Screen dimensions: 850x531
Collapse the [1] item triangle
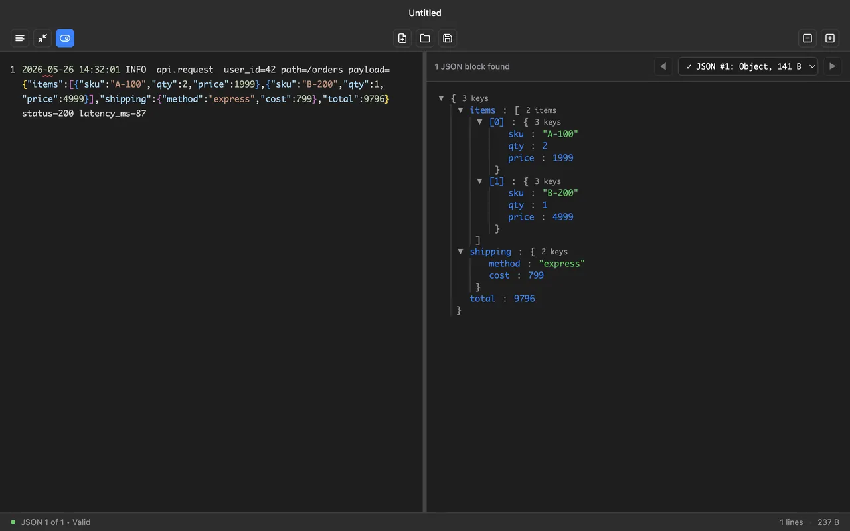(x=479, y=181)
